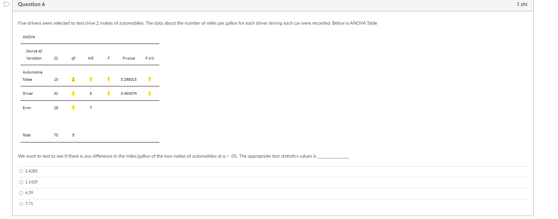Select the answer option 1.1429

click(21, 182)
